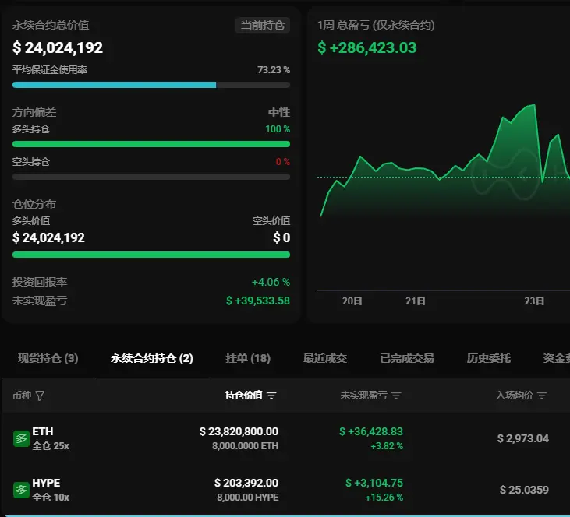Click the 入场均价 column header
The height and width of the screenshot is (517, 570).
[x=515, y=395]
